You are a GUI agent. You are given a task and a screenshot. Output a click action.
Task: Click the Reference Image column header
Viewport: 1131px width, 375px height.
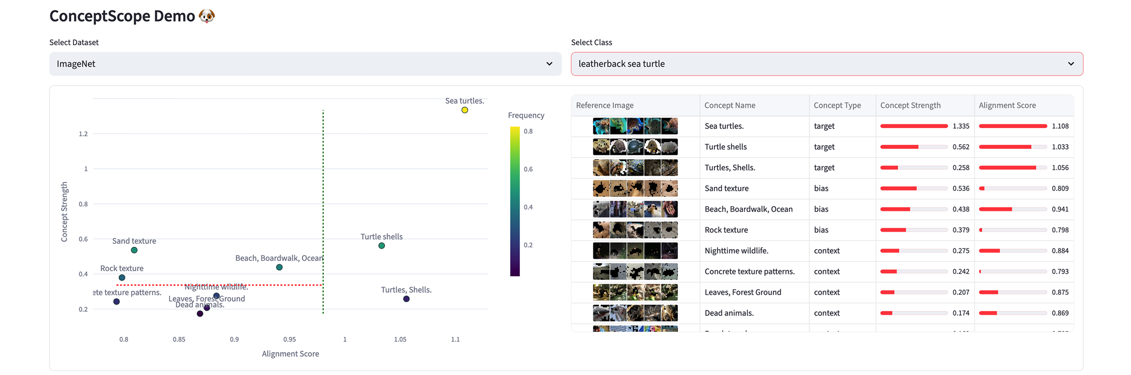pos(635,105)
